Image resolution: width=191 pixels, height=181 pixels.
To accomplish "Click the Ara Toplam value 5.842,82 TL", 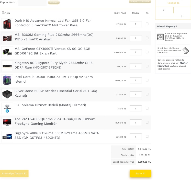I will (x=144, y=149).
